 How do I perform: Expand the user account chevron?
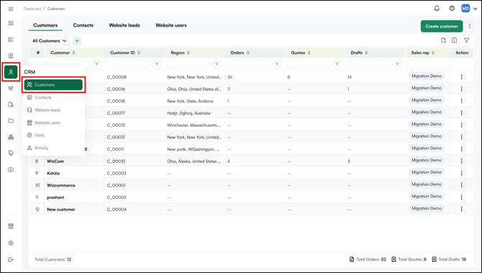coord(476,9)
